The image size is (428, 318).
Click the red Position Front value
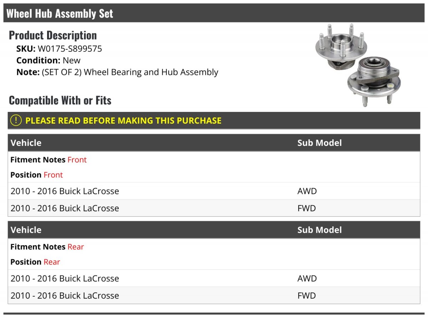pos(53,175)
